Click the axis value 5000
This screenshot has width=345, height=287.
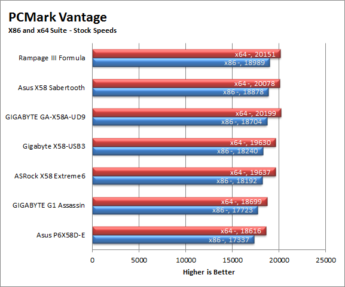point(139,260)
